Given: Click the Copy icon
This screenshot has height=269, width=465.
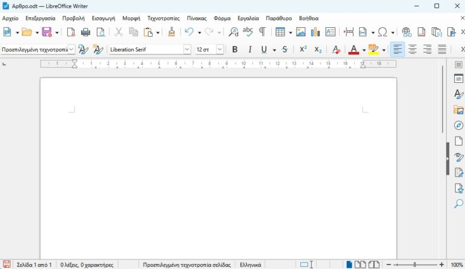Looking at the screenshot, I should [133, 31].
